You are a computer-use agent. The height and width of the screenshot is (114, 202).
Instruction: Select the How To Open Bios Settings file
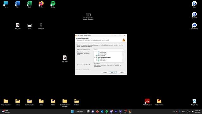click(x=88, y=16)
